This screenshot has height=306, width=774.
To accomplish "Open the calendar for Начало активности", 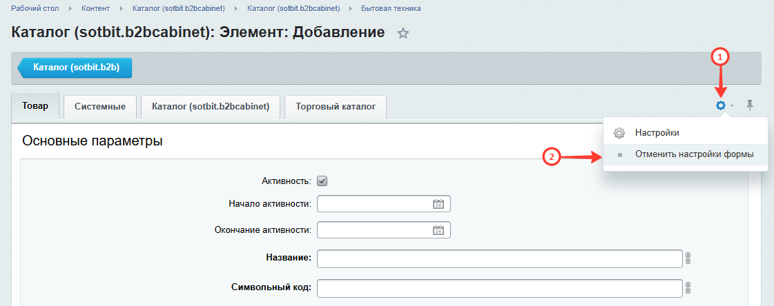I will pyautogui.click(x=438, y=204).
